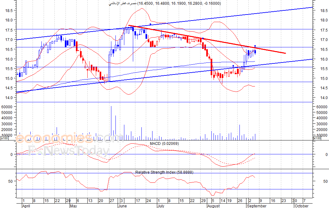Click date label 19 on the time axis
Viewport: 329px width, 208px height.
pyautogui.click(x=229, y=201)
